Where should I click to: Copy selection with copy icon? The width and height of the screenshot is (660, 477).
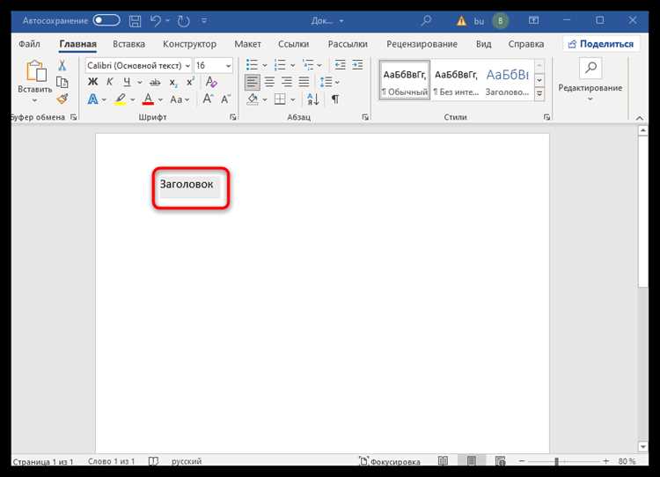[x=62, y=82]
